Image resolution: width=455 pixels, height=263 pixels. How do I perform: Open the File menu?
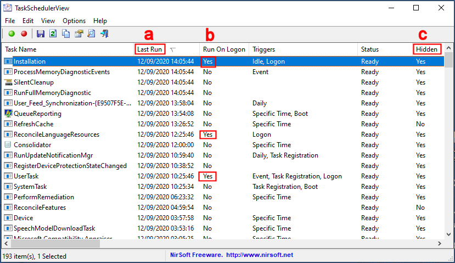click(10, 21)
